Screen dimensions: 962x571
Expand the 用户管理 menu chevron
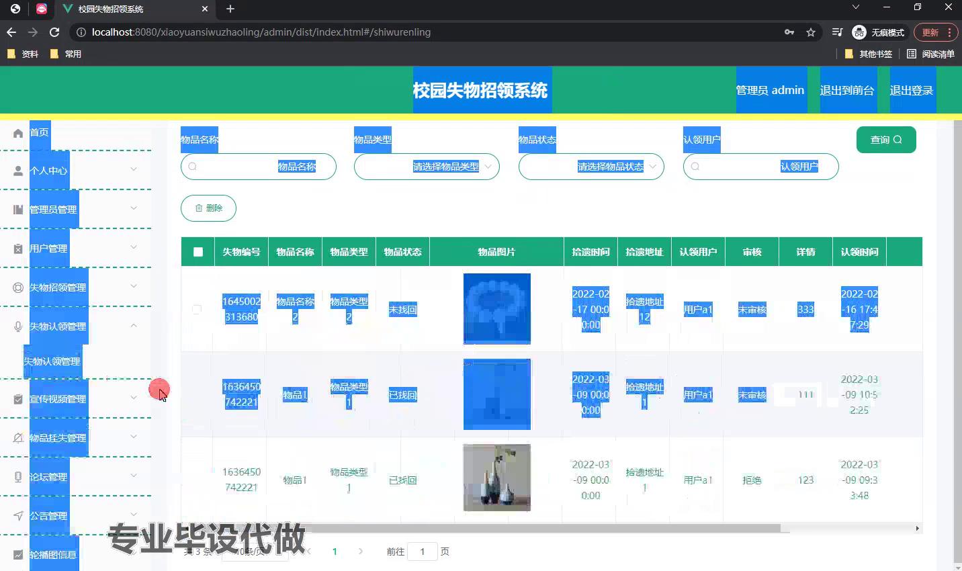(134, 247)
